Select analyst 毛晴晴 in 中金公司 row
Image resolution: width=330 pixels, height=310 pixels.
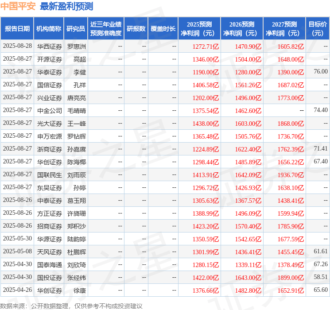[x=77, y=110]
